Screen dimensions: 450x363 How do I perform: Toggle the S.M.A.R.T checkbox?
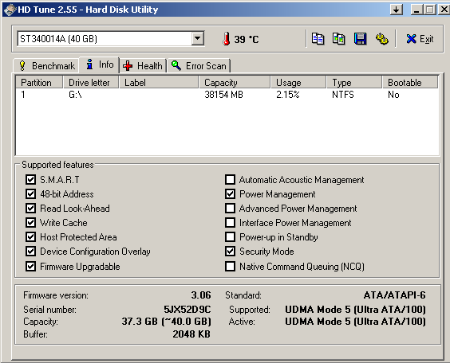coord(30,179)
